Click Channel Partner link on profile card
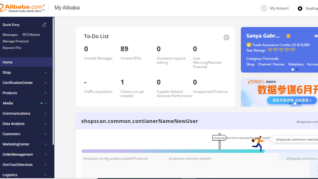318x179 pixels. click(271, 64)
